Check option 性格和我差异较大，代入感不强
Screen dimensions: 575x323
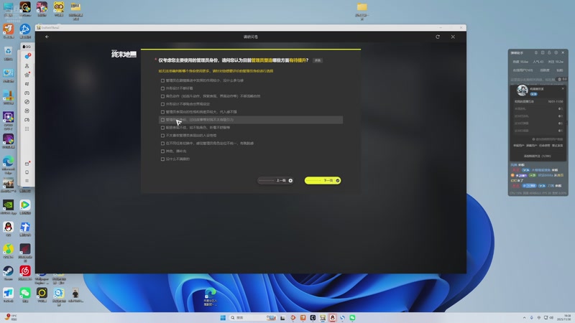click(x=162, y=112)
